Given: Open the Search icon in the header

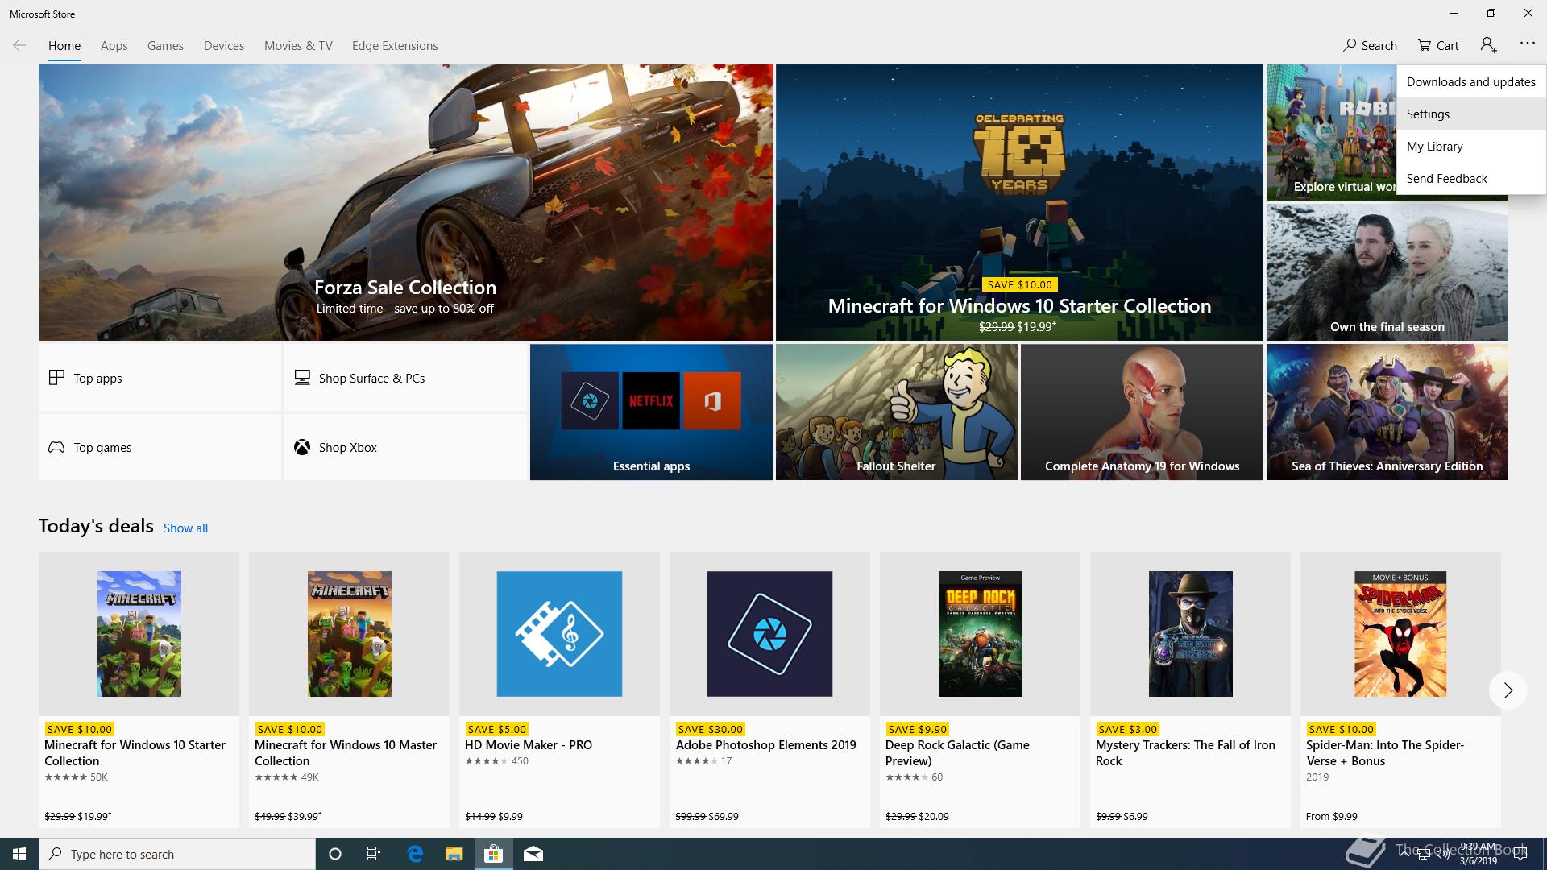Looking at the screenshot, I should (1370, 45).
